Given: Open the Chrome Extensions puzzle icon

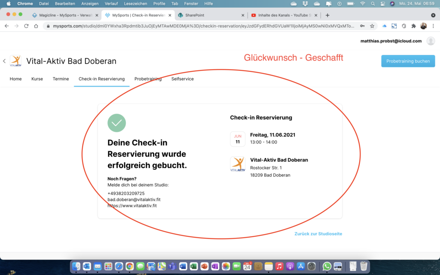Looking at the screenshot, I should [x=414, y=26].
